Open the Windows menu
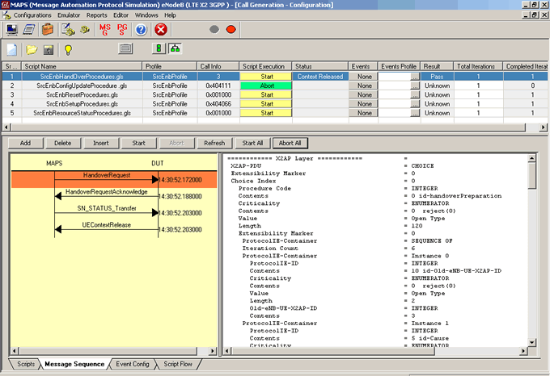550x376 pixels. (x=146, y=15)
